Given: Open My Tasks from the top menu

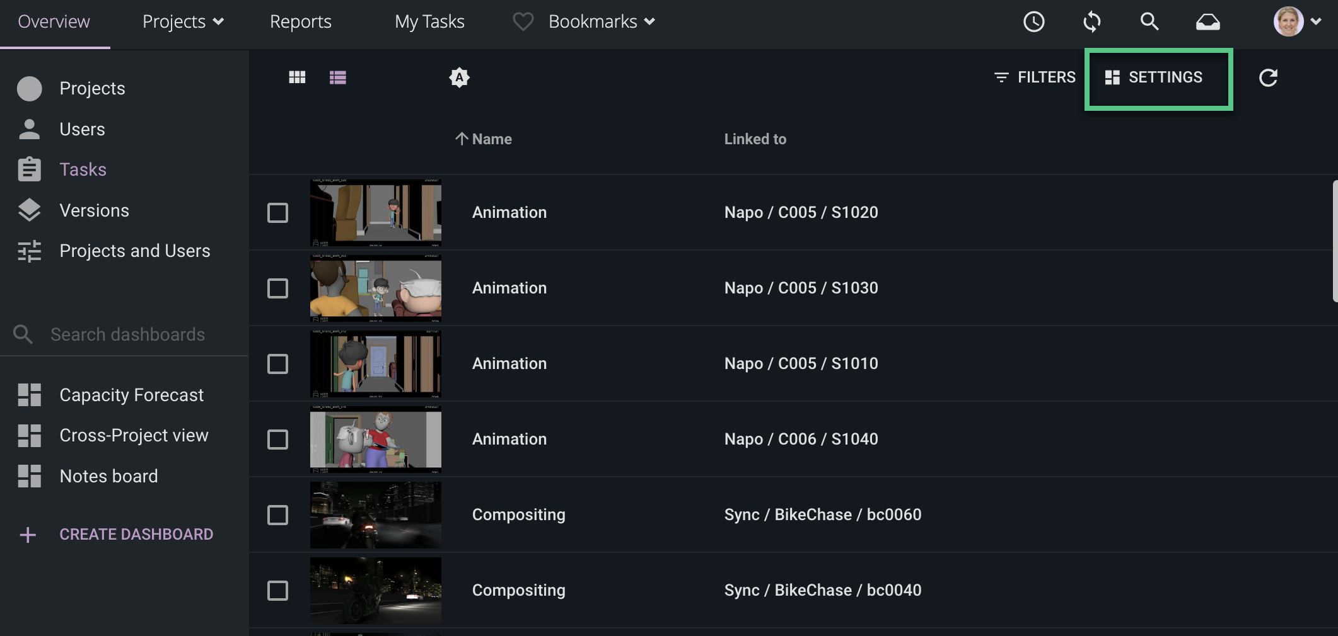Looking at the screenshot, I should tap(429, 21).
